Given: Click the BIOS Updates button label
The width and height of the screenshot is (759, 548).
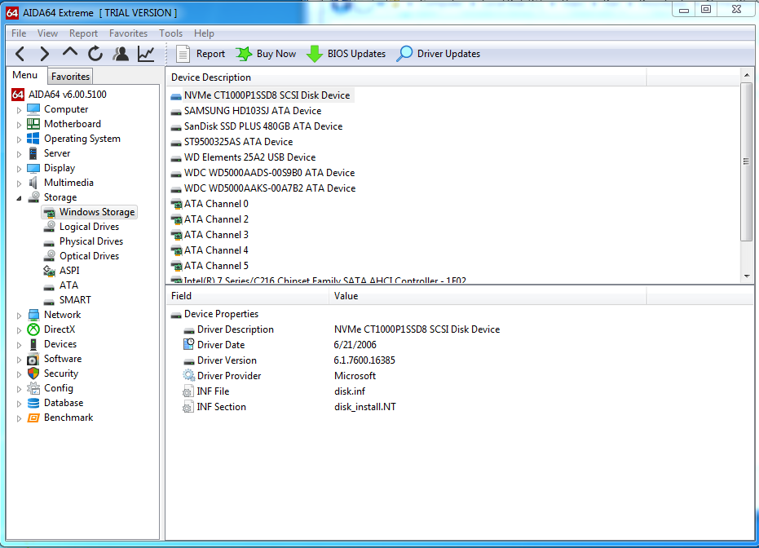Looking at the screenshot, I should 357,54.
